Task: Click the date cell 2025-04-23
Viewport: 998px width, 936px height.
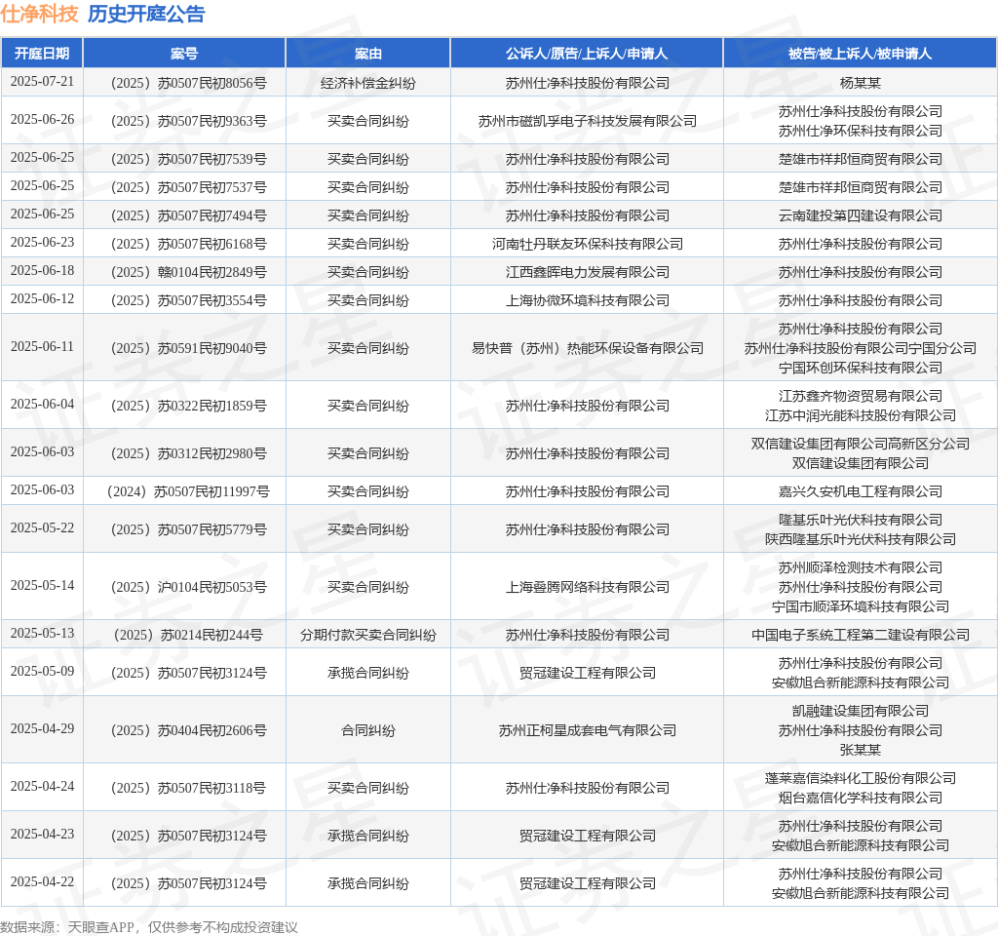Action: (42, 835)
